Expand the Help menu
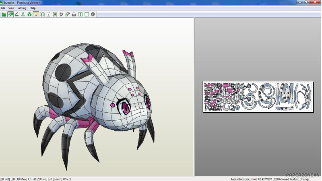 33,8
